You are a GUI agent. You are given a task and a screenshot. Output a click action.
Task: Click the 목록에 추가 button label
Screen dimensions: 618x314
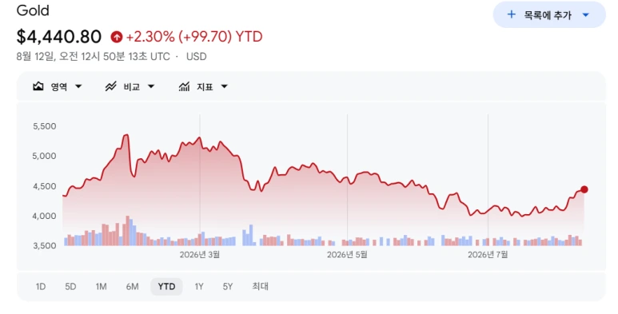pos(548,15)
